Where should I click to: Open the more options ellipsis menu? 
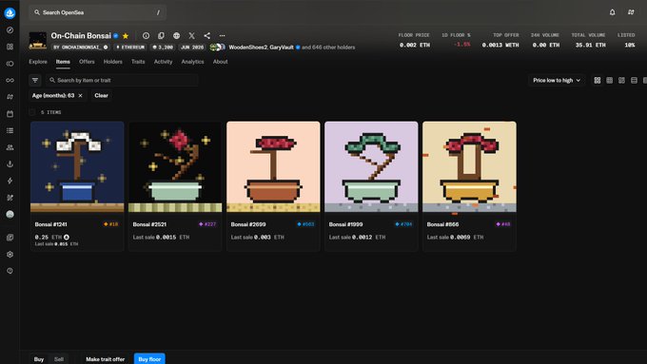point(222,36)
